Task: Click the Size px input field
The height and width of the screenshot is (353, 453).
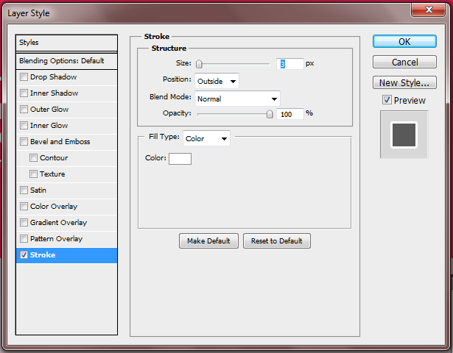Action: (x=290, y=64)
